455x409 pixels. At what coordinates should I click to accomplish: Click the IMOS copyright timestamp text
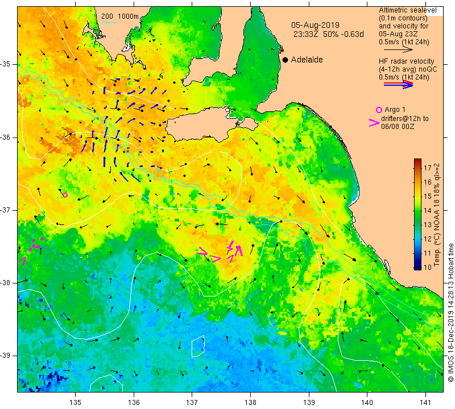(450, 312)
